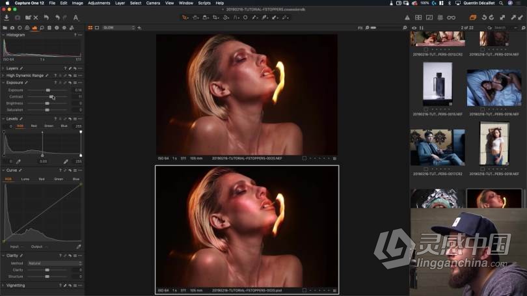Tick the color tag checkbox under the psd viewer image
Viewport: 527px width, 296px height.
click(x=304, y=290)
